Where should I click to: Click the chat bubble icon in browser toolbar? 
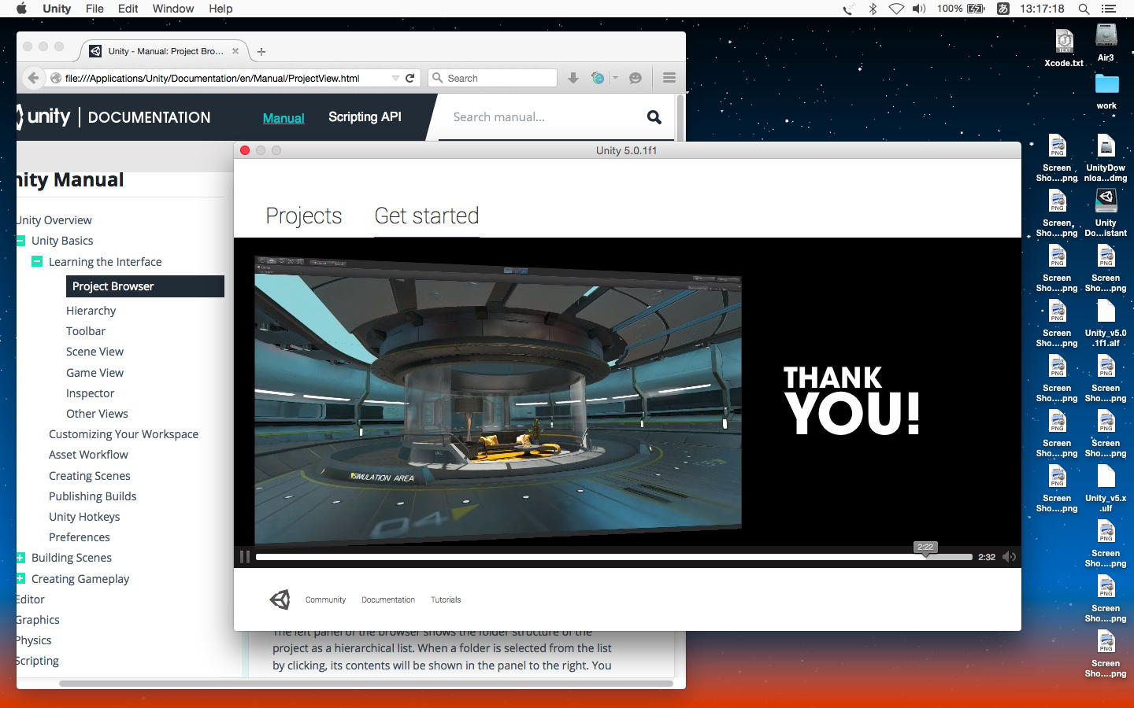636,78
